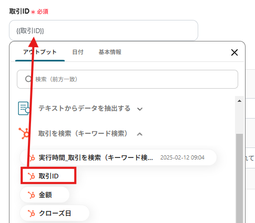255x223 pixels.
Task: Collapse 取引を検索（キーワード検索） section chevron
Action: [140, 134]
